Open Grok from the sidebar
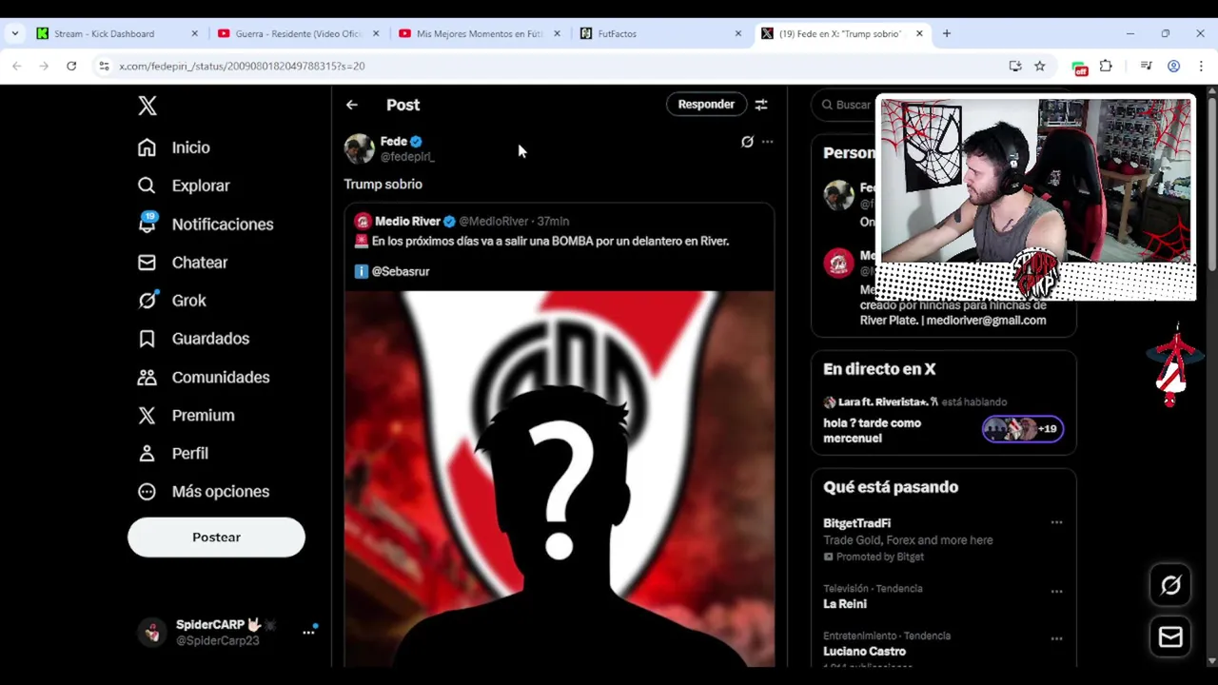The image size is (1218, 685). click(x=171, y=301)
